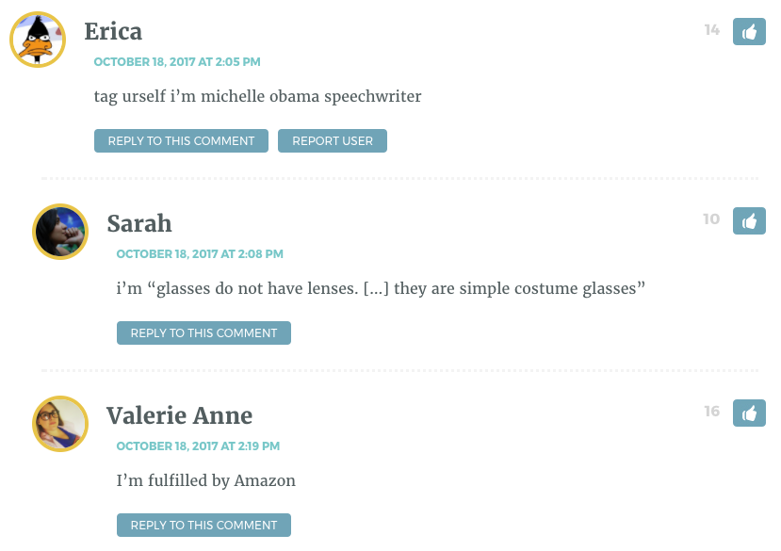Open Erica's comment permalink timestamp 2:05 PM
The image size is (781, 551).
click(177, 62)
